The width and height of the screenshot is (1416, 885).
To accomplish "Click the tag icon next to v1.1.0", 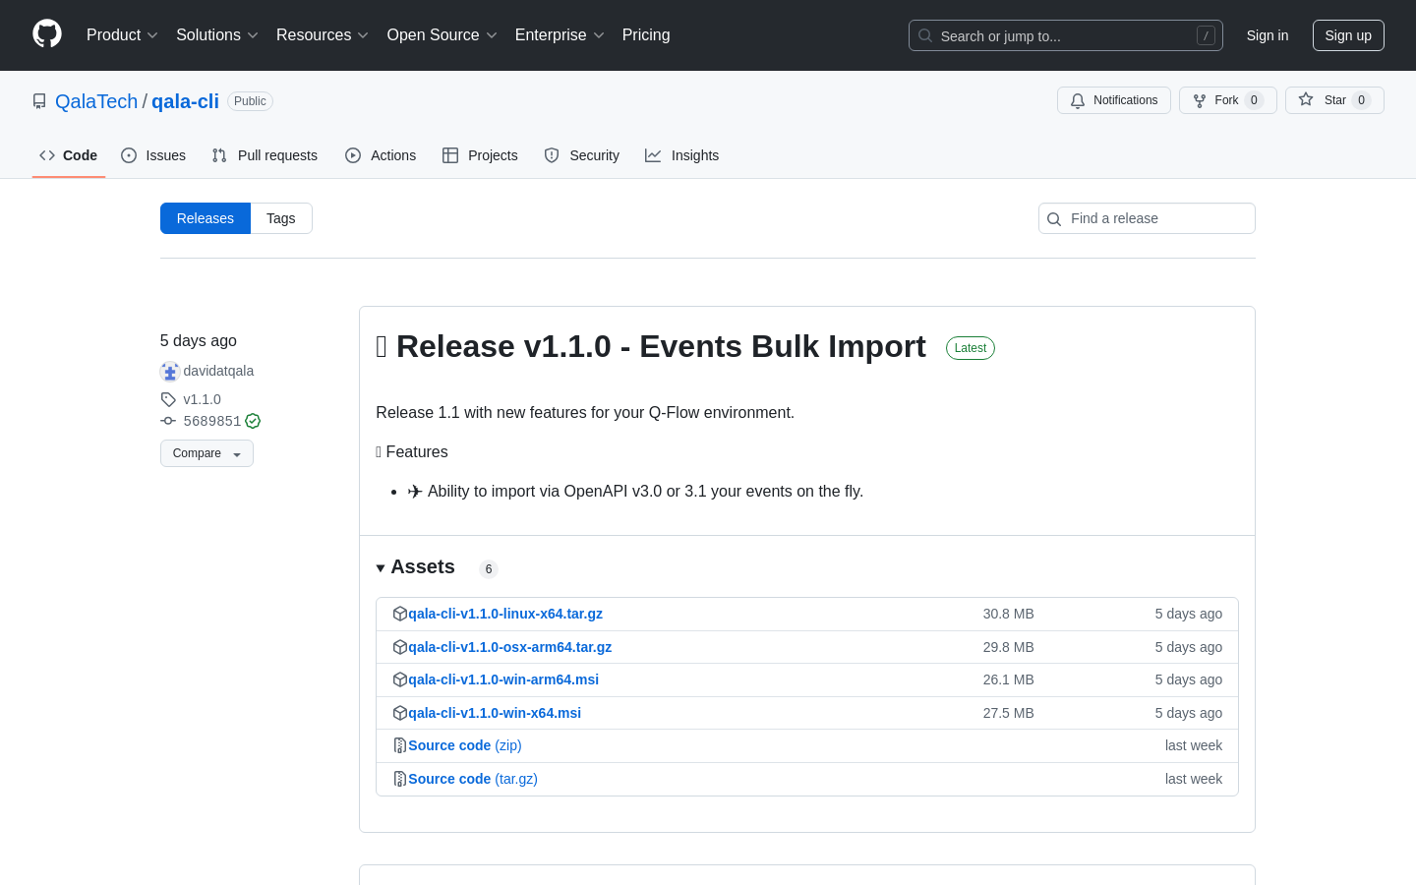I will tap(168, 399).
